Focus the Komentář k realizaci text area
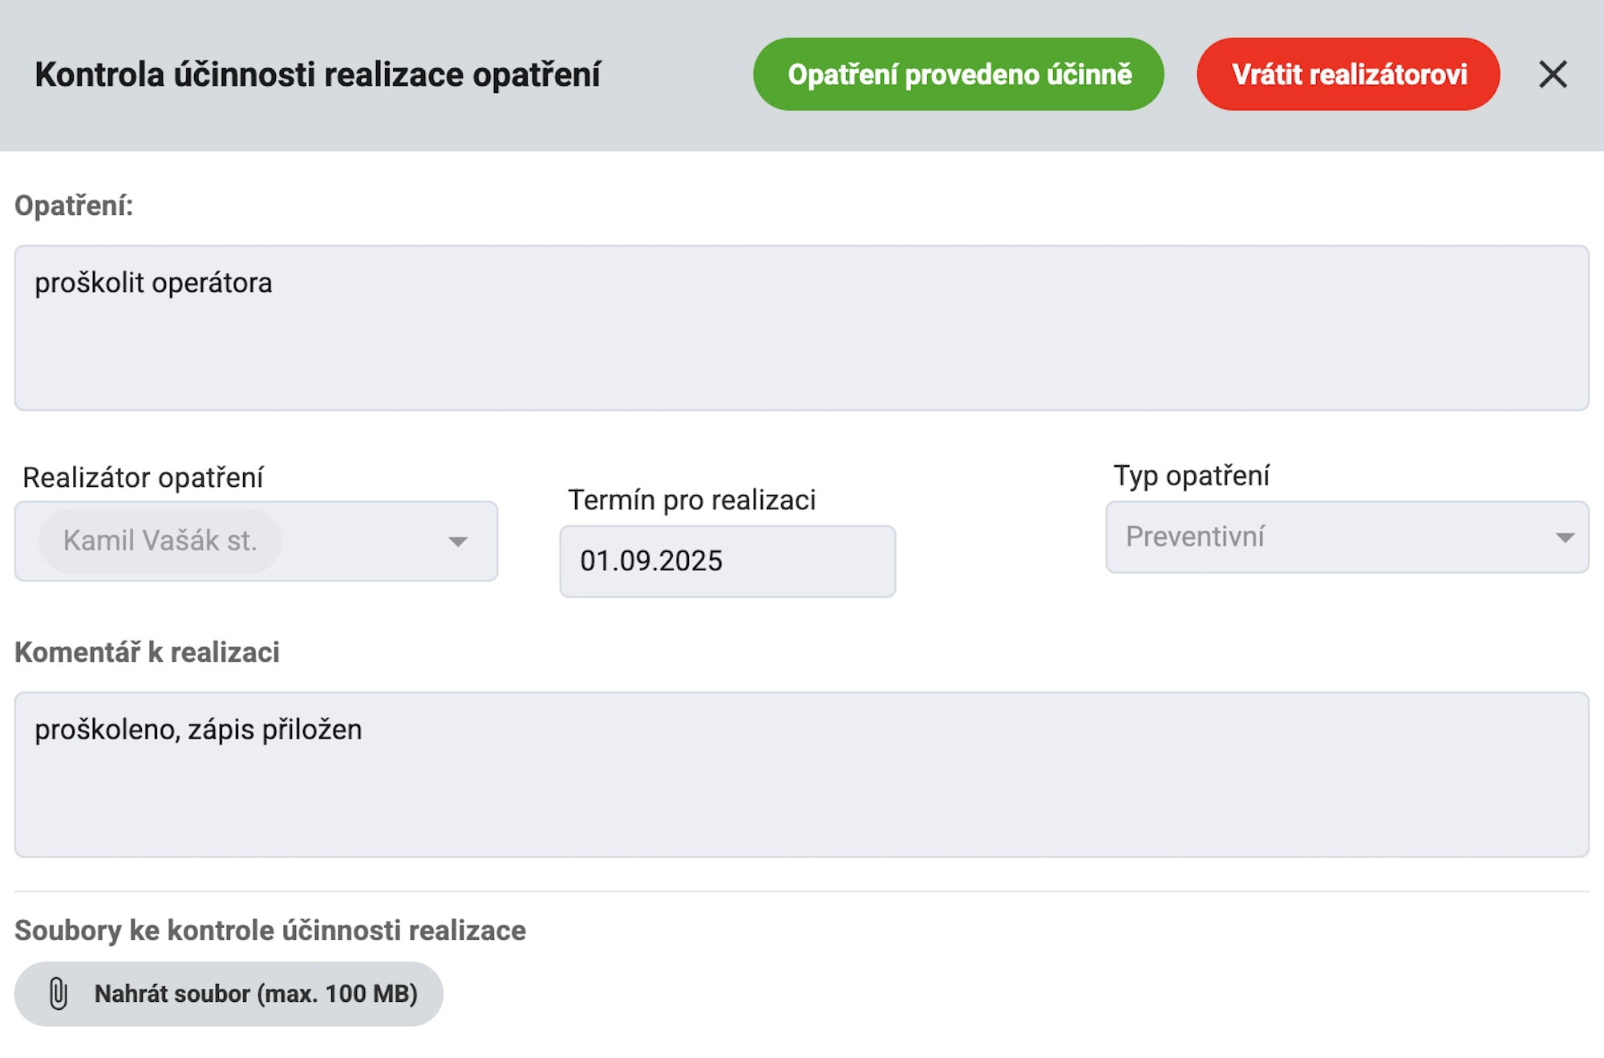This screenshot has width=1604, height=1058. pyautogui.click(x=800, y=774)
